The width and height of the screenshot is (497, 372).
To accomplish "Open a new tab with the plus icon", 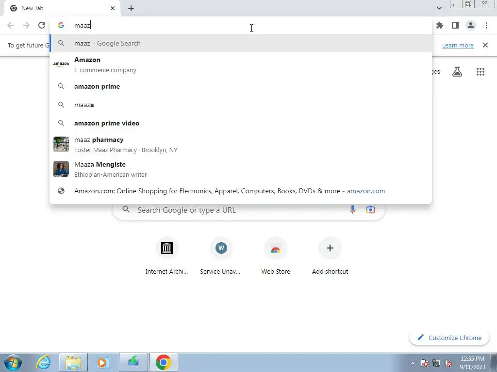I will [x=131, y=8].
